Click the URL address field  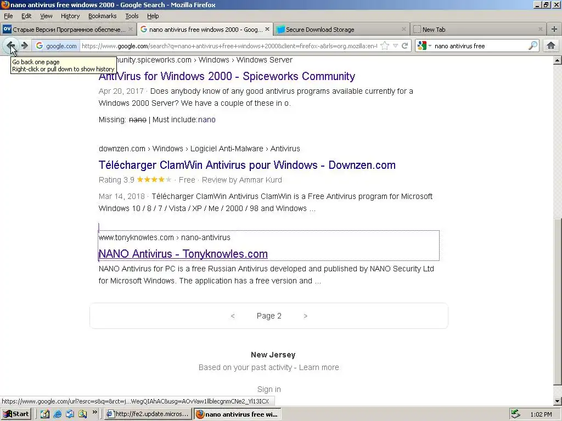[x=229, y=46]
